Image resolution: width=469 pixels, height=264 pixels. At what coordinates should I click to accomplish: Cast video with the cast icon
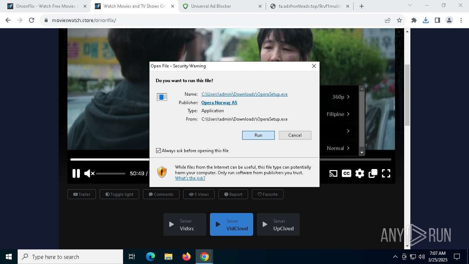[333, 173]
